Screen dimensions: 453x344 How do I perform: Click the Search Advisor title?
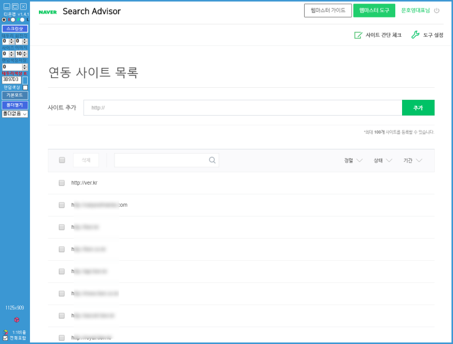pyautogui.click(x=92, y=11)
